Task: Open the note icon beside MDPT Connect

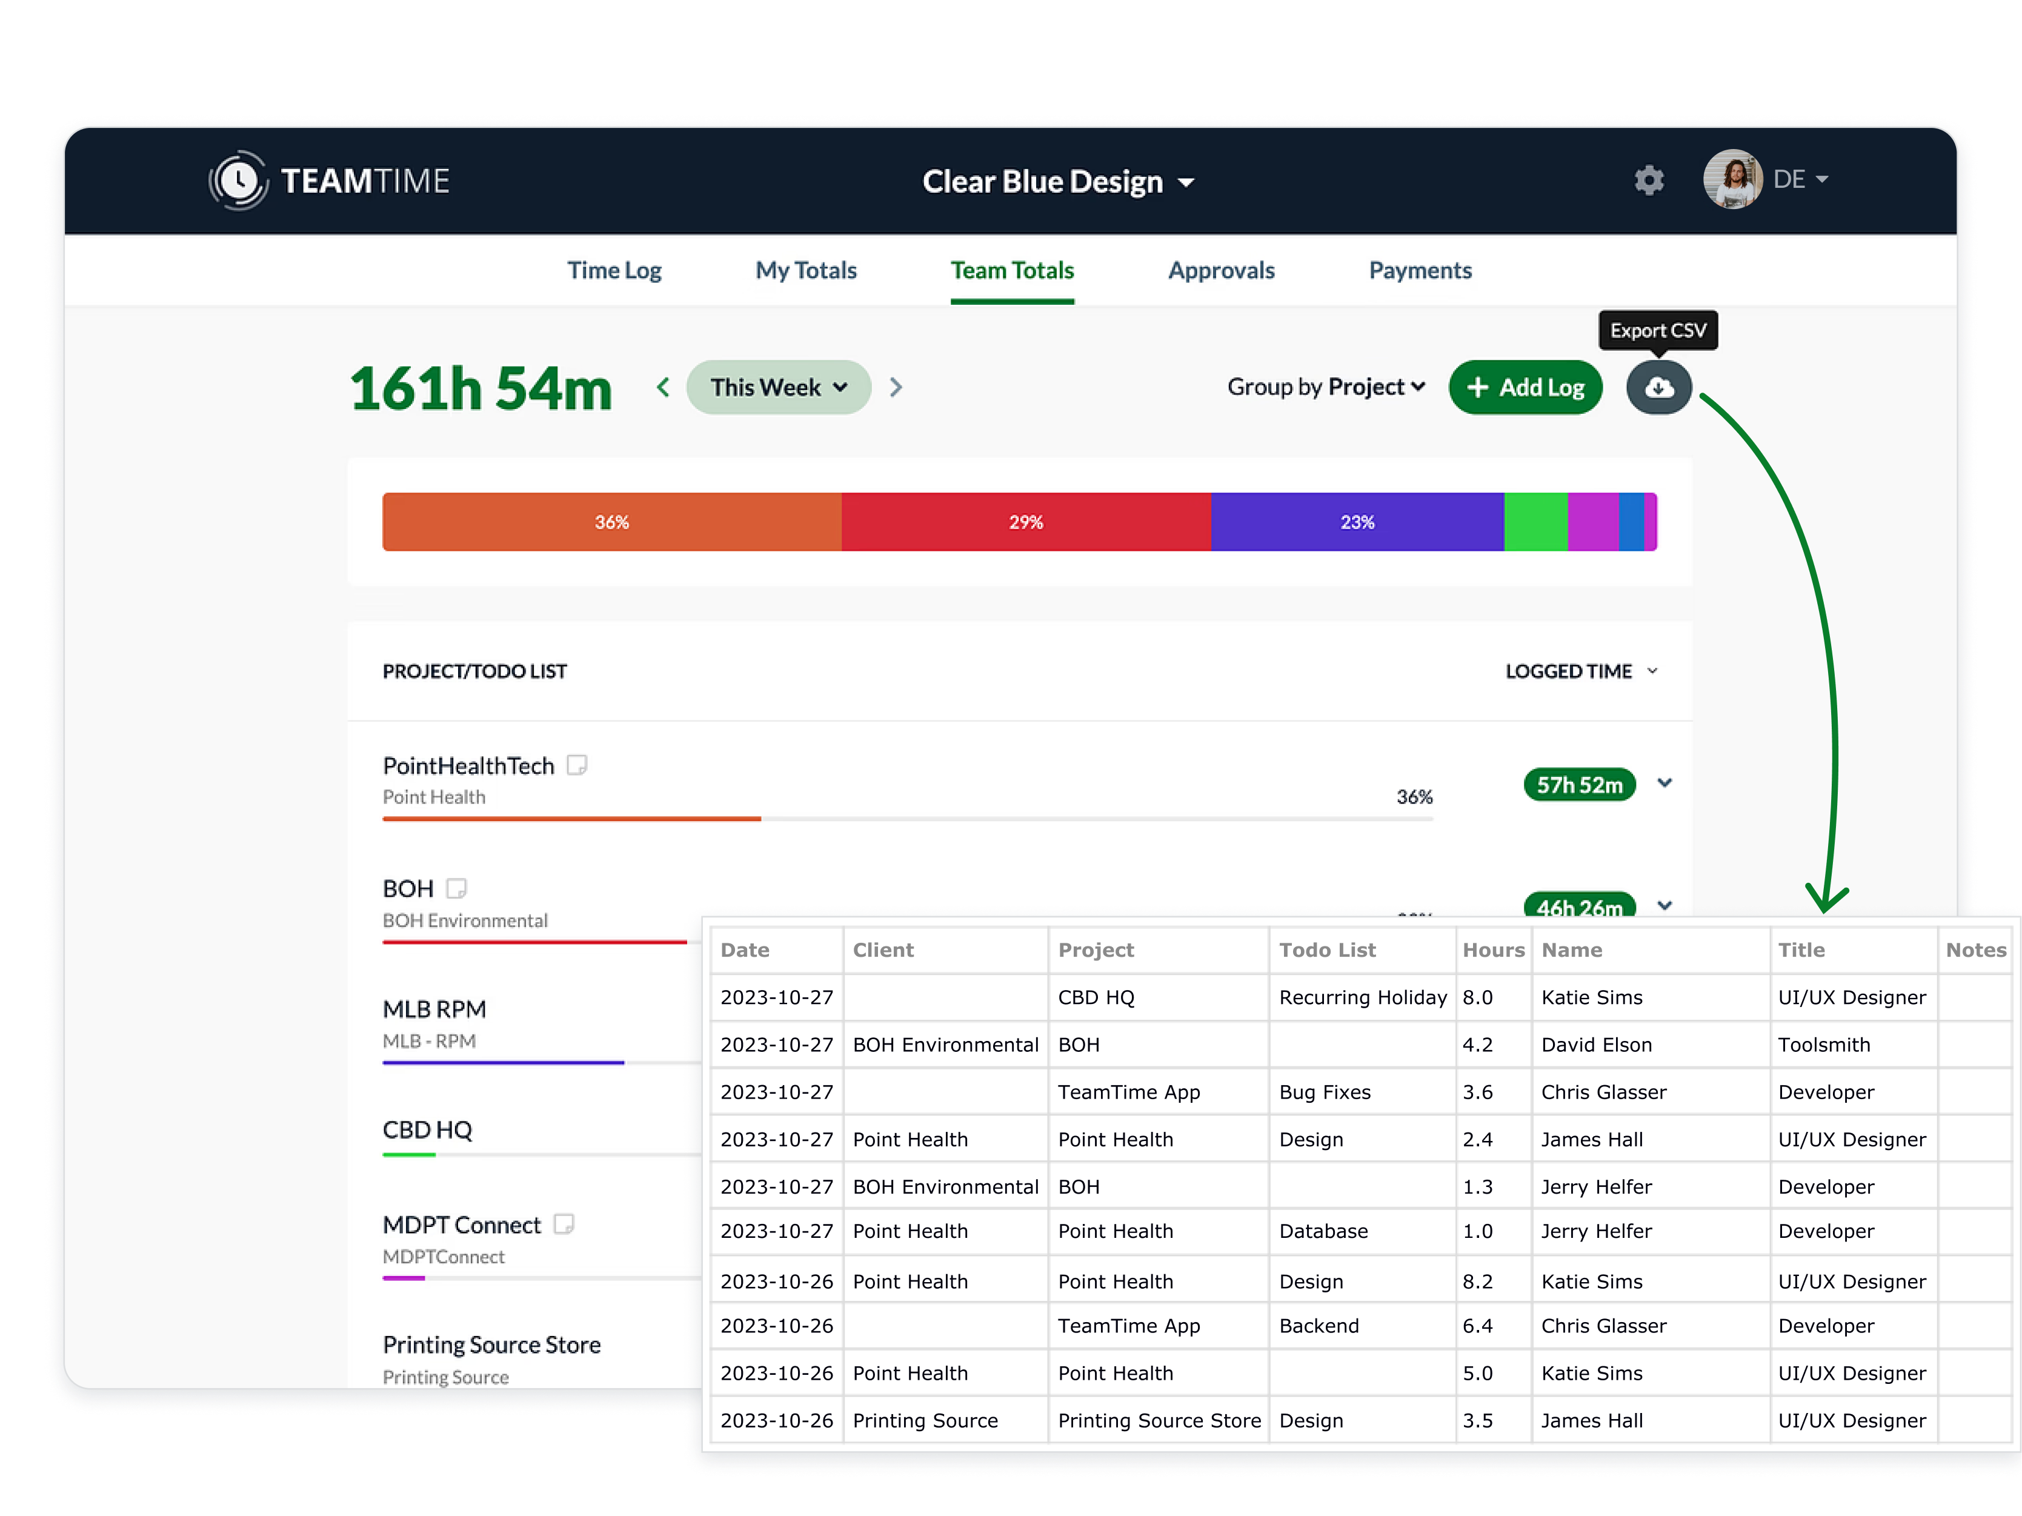Action: click(x=564, y=1225)
